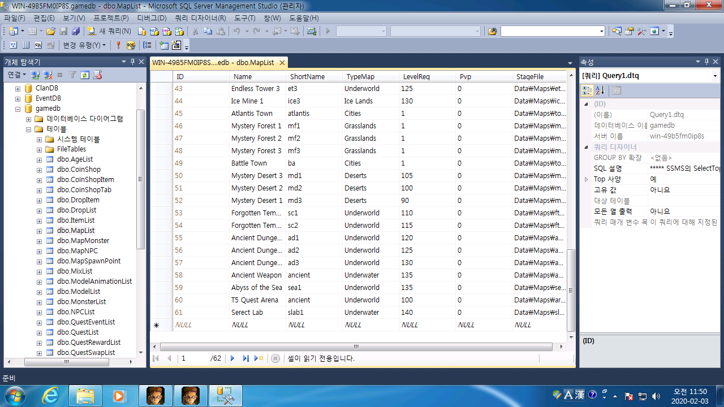Click the Windows Start button
The width and height of the screenshot is (724, 407).
coord(15,396)
